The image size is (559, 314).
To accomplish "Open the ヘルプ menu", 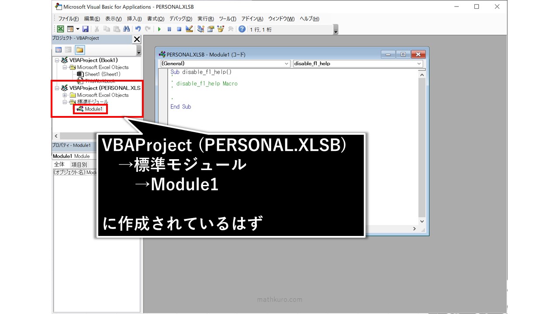I will click(x=309, y=19).
